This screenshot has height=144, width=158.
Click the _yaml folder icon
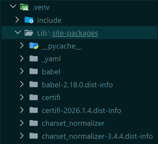[33, 59]
